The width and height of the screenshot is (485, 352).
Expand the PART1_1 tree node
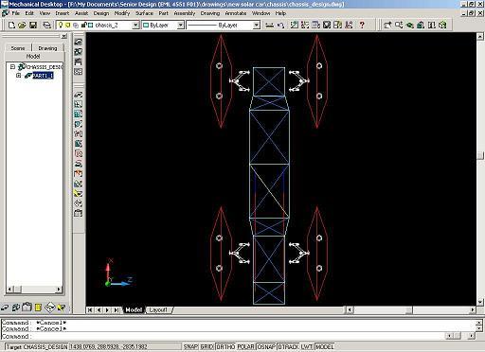point(18,76)
